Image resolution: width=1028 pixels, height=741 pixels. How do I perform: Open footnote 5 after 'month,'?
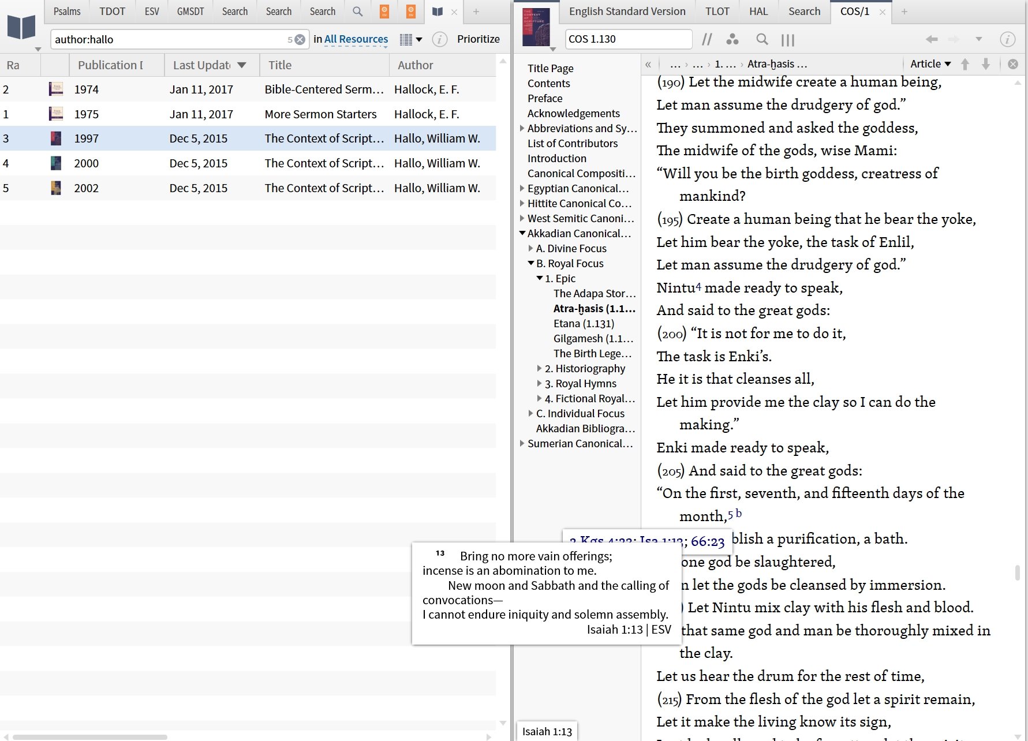(x=730, y=514)
